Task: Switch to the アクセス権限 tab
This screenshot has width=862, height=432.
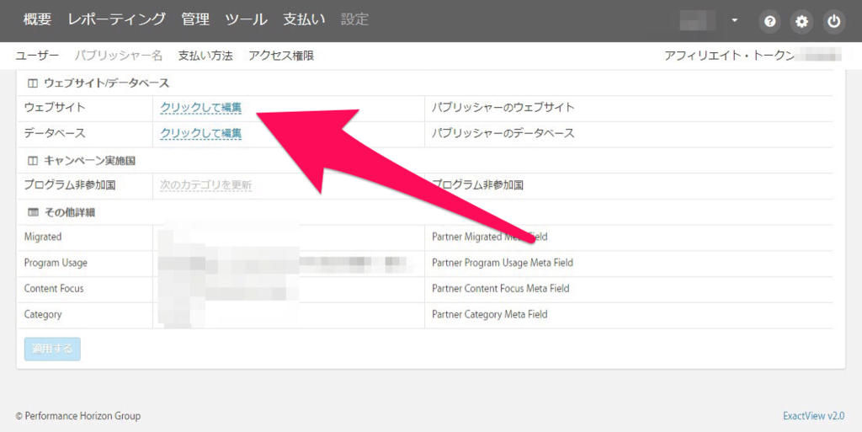Action: [x=281, y=56]
